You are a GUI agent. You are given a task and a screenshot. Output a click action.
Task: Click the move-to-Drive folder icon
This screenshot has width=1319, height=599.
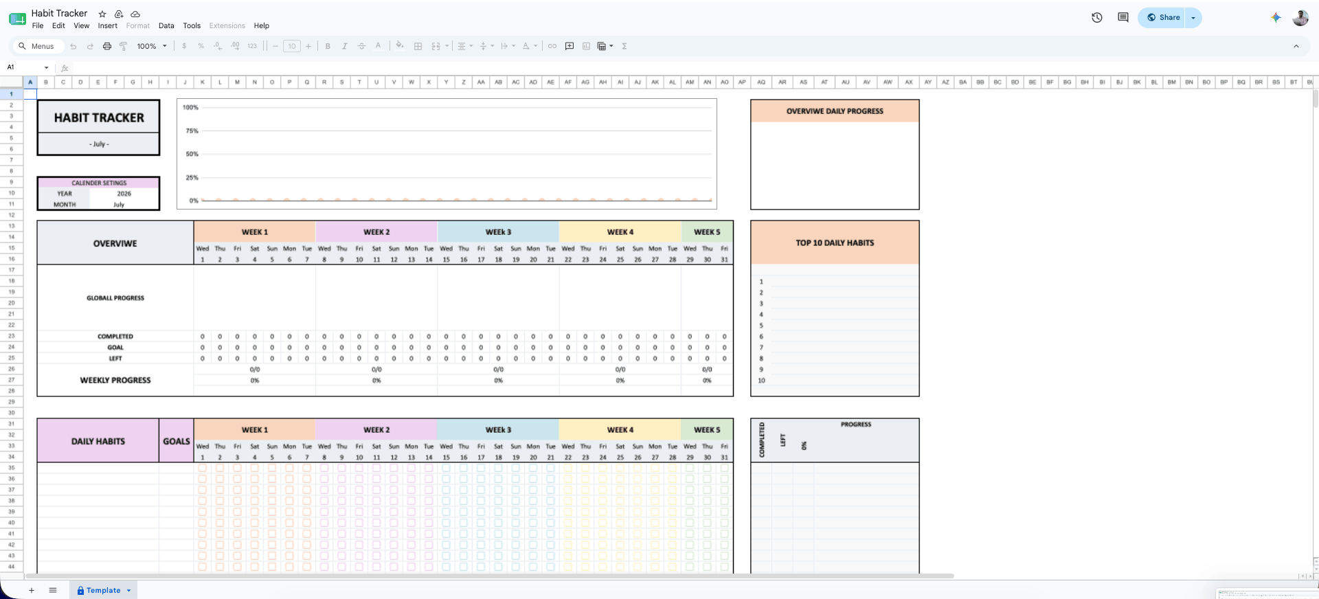click(119, 14)
